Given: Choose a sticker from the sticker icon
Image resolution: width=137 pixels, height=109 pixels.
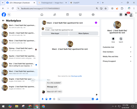Looking at the screenshot, I should coord(50,99).
